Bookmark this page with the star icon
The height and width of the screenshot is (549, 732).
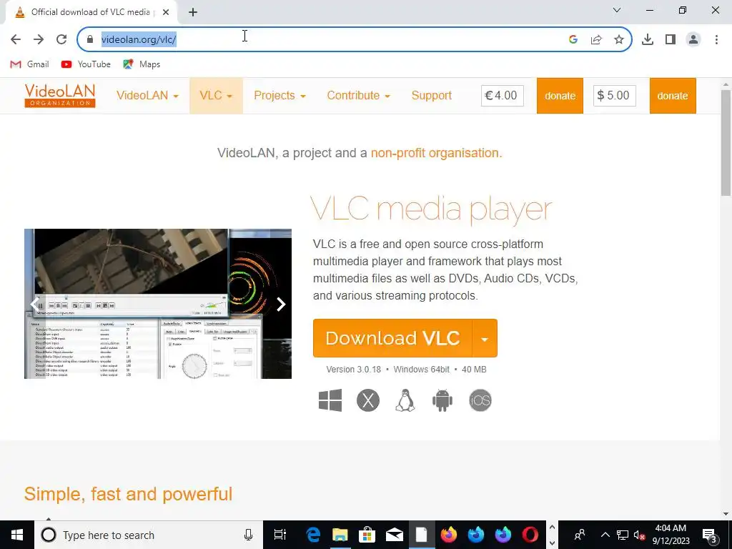[619, 39]
